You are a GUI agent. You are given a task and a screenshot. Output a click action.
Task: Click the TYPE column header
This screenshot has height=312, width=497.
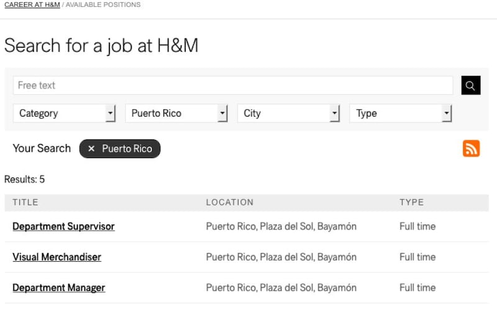pos(411,202)
